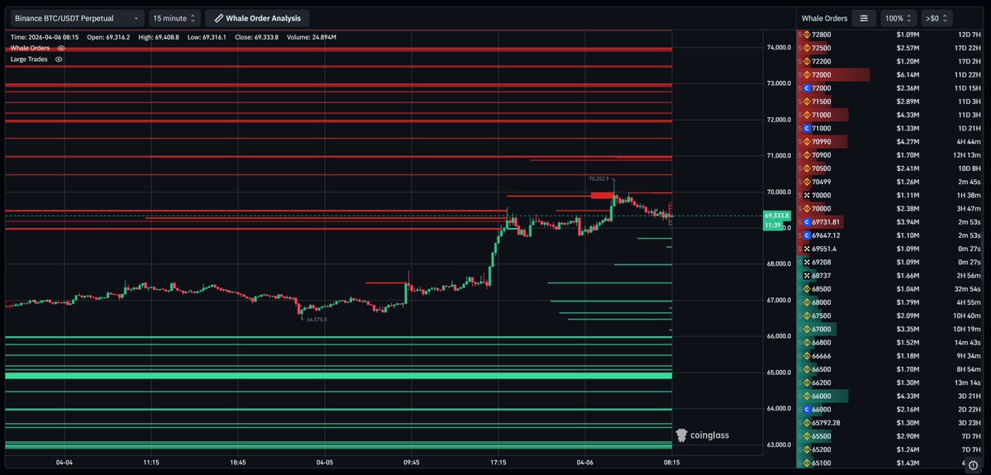Click the Binance icon on the $4.33M 66000 row

[806, 396]
